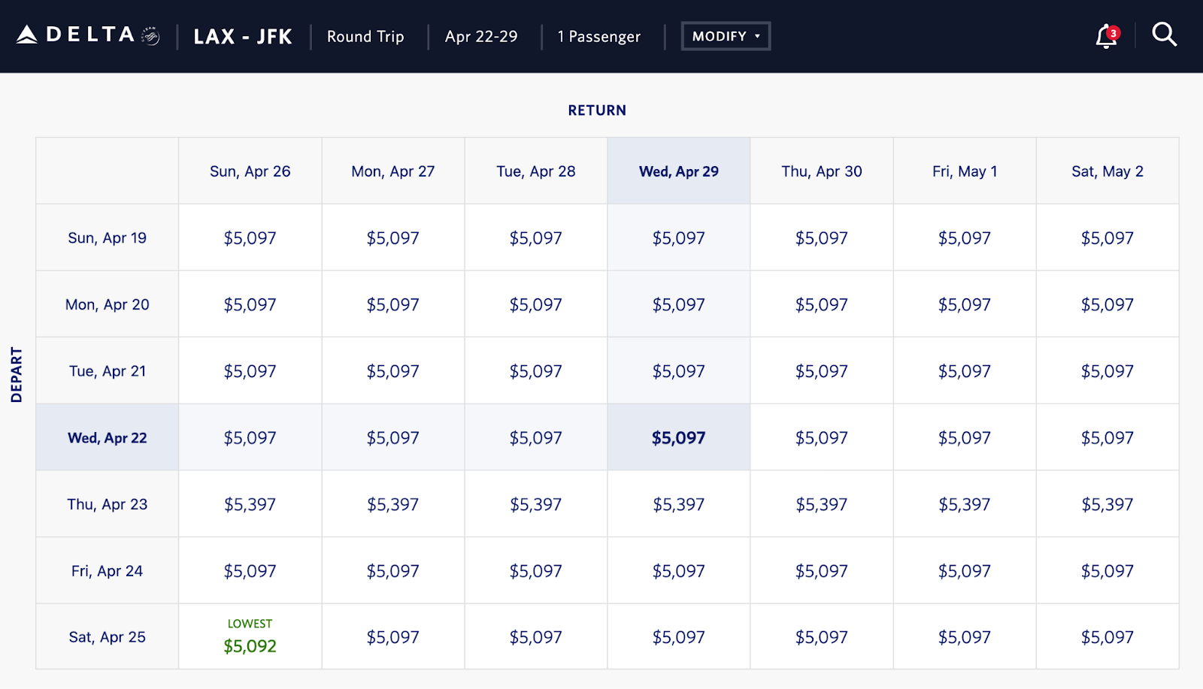Click the search magnifier icon
The width and height of the screenshot is (1203, 689).
coord(1164,35)
